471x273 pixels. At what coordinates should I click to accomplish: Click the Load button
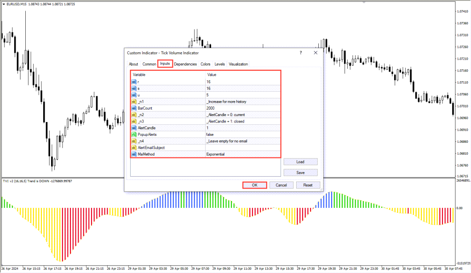click(300, 162)
